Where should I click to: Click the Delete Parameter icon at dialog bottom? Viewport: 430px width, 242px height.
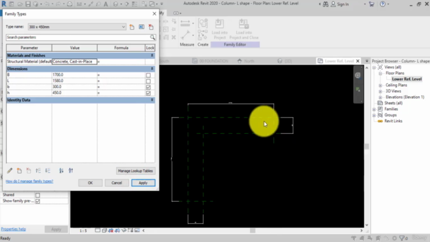pos(28,171)
